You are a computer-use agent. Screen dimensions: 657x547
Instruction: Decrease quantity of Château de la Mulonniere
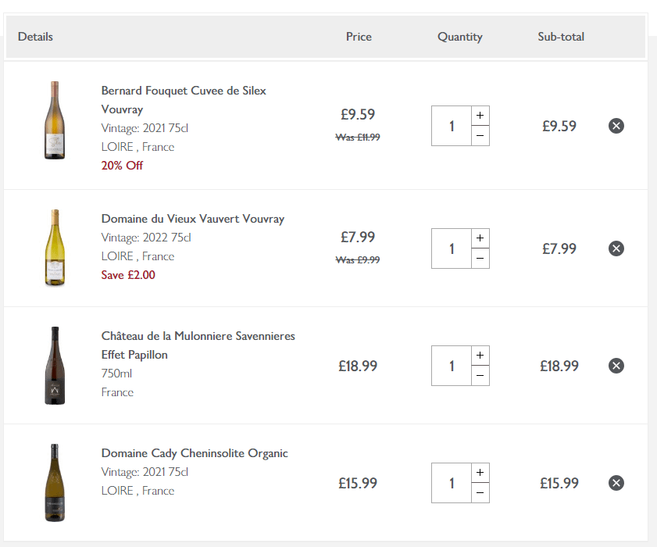(x=480, y=376)
